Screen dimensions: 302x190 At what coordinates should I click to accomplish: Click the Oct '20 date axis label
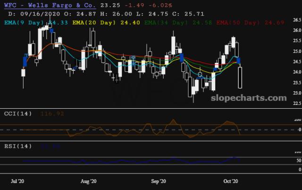(231, 181)
